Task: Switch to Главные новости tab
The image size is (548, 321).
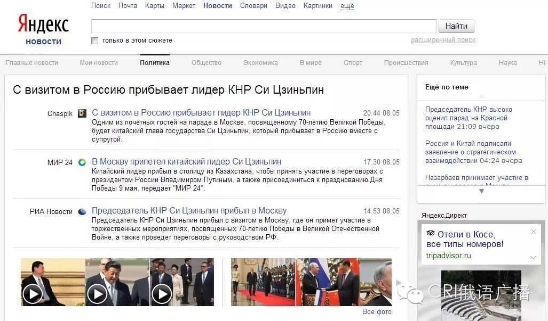Action: click(x=32, y=63)
